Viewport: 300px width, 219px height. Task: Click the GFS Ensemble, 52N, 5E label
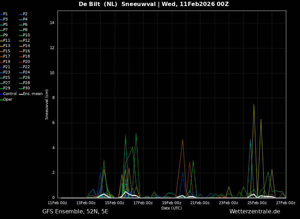[x=75, y=212]
